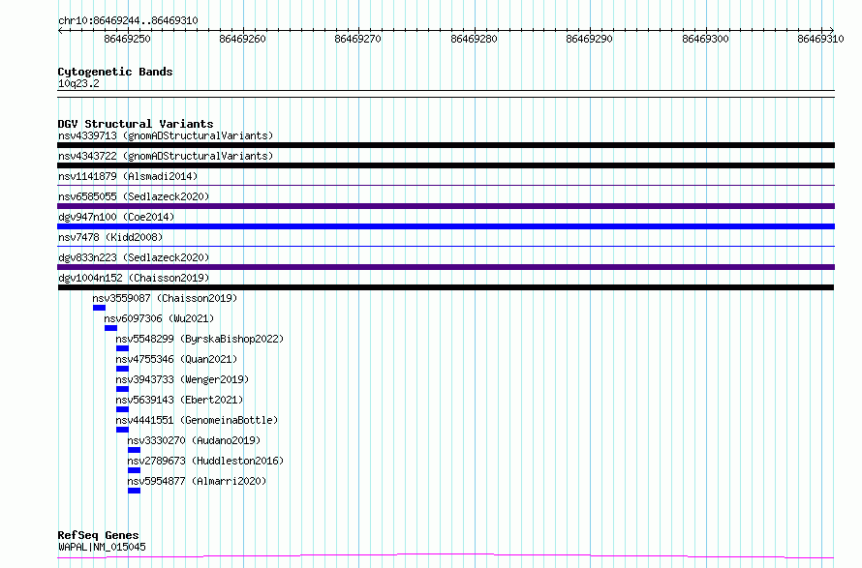Click the DGV Structural Variants heading
The height and width of the screenshot is (568, 862).
(x=136, y=124)
